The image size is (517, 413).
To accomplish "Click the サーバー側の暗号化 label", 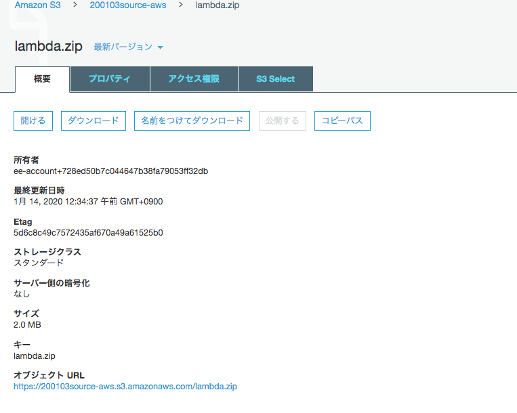I will pos(51,283).
